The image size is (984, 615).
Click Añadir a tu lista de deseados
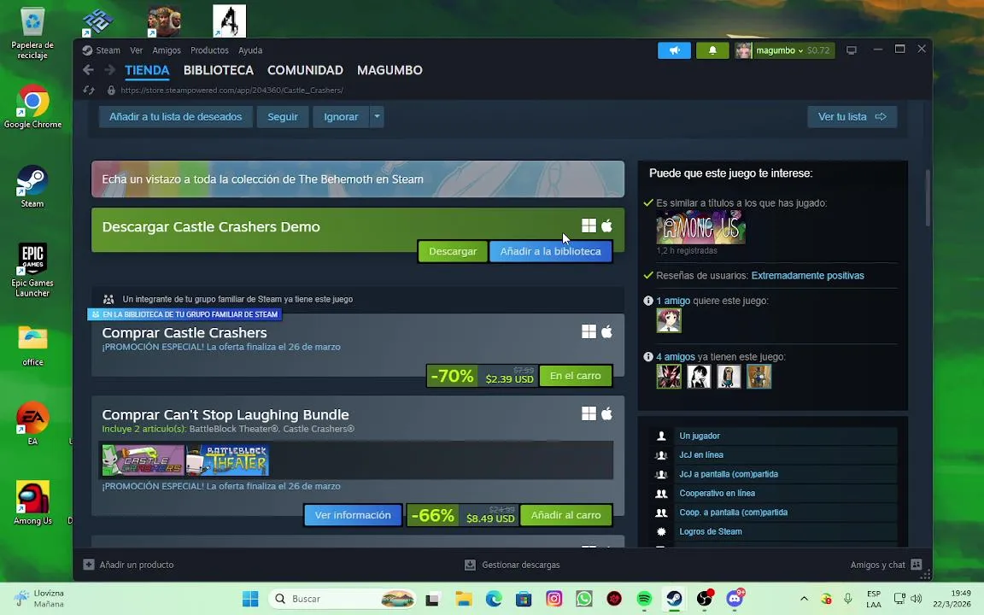coord(176,117)
